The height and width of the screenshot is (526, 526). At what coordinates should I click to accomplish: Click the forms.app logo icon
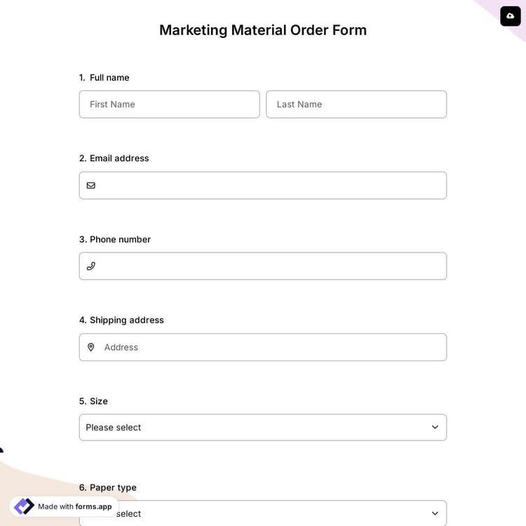click(x=24, y=506)
